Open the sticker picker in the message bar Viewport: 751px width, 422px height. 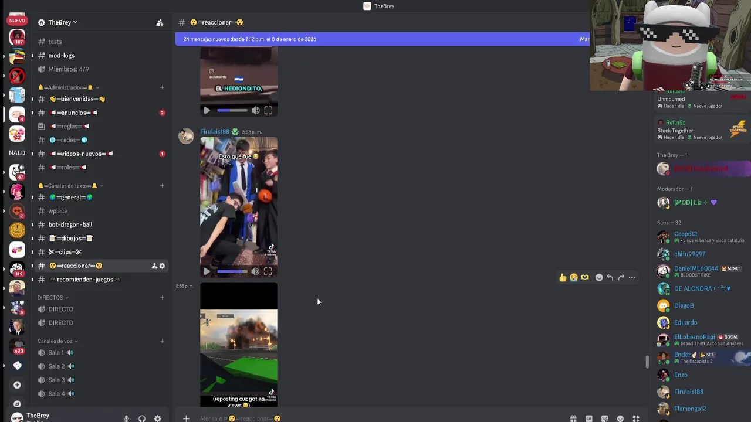(x=605, y=418)
